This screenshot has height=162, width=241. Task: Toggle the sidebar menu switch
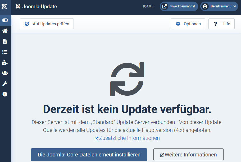coord(5,20)
